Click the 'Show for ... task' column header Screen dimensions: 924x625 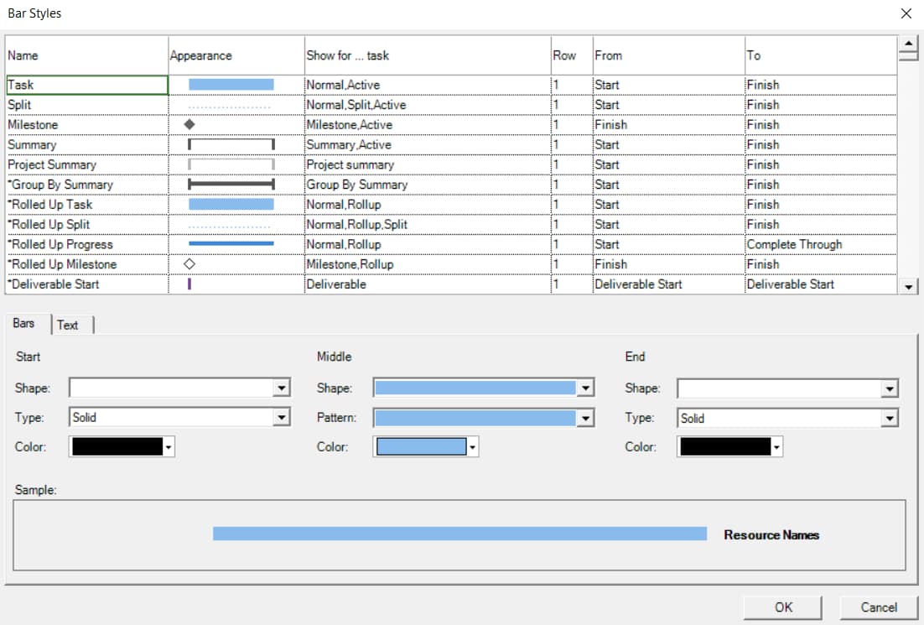pos(428,55)
